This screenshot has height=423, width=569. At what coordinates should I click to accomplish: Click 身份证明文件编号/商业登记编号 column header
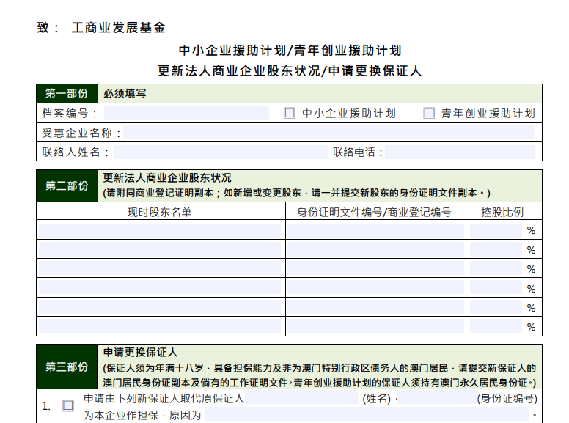374,212
